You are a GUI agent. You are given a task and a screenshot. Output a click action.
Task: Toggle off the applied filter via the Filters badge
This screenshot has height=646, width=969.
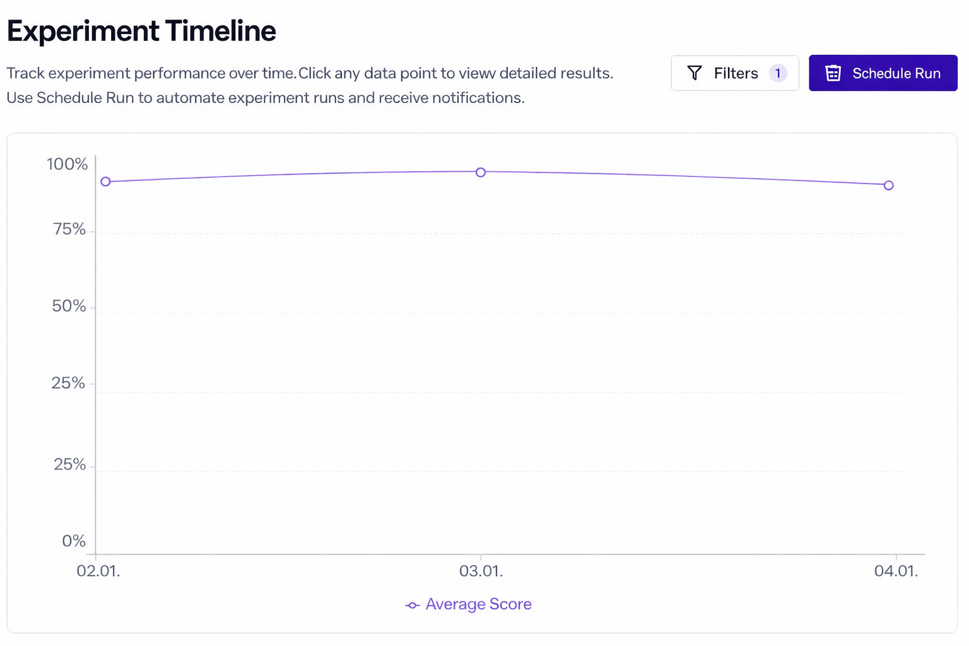778,73
